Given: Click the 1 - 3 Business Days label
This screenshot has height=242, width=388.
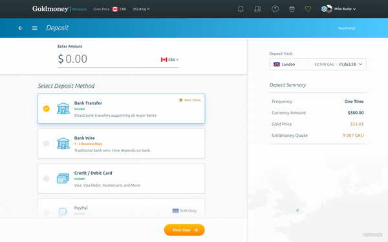Looking at the screenshot, I should click(x=89, y=144).
